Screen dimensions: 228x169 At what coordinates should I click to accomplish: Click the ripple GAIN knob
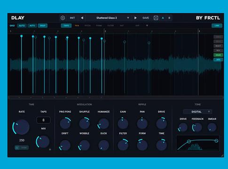coord(123,123)
